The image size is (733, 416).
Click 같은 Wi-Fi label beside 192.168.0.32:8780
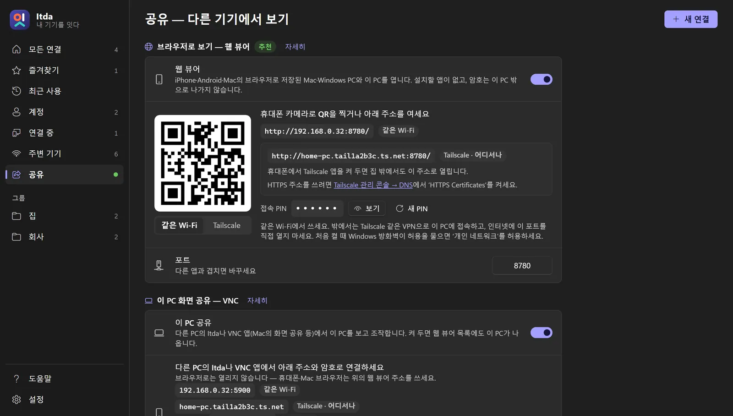pos(399,131)
